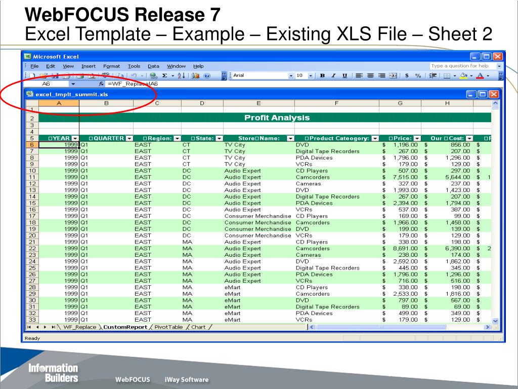
Task: Open the YEAR column filter dropdown
Action: [x=75, y=138]
